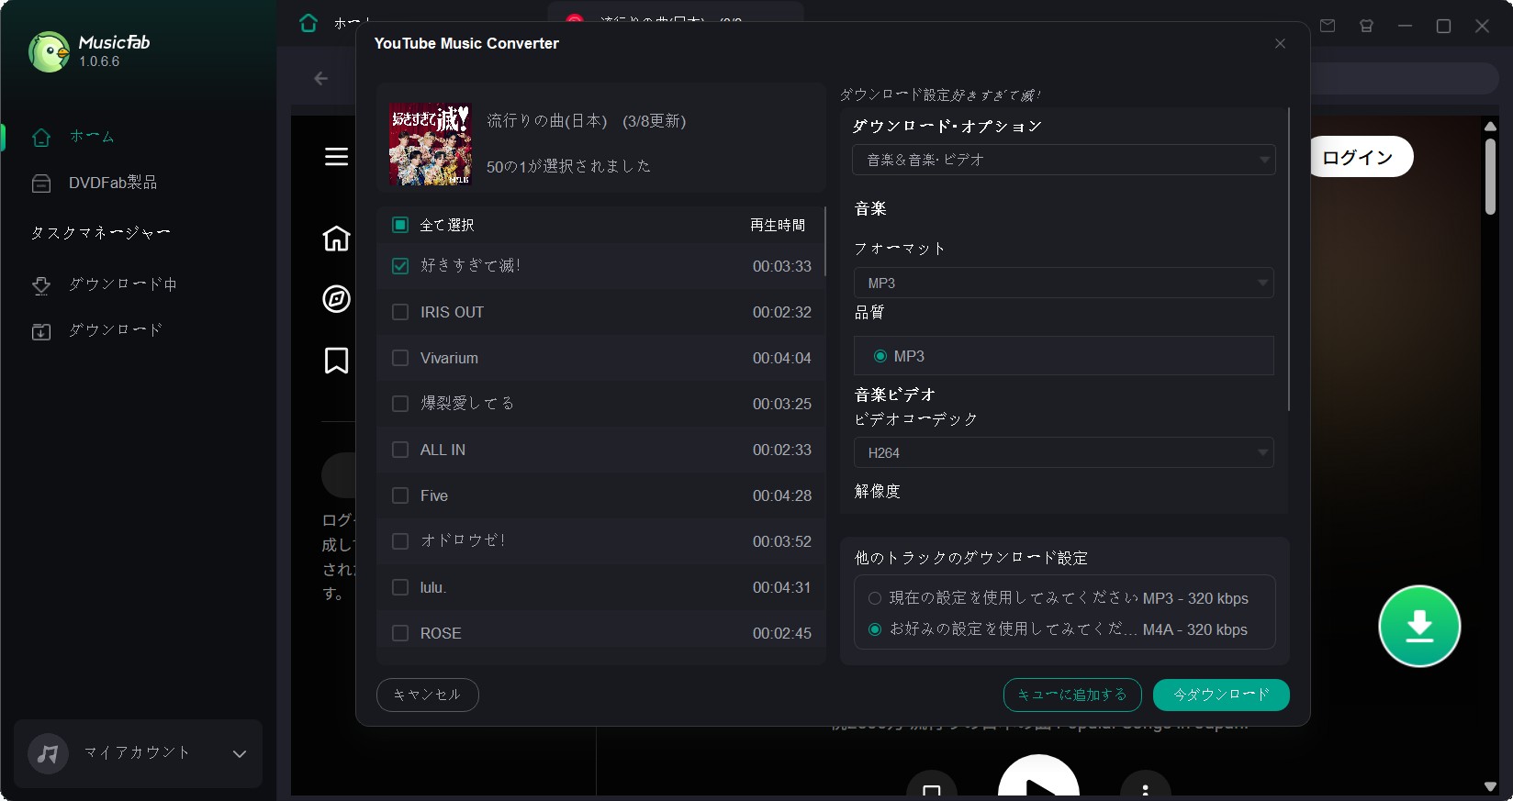This screenshot has width=1513, height=801.
Task: Select the MP3 quality radio button
Action: (880, 356)
